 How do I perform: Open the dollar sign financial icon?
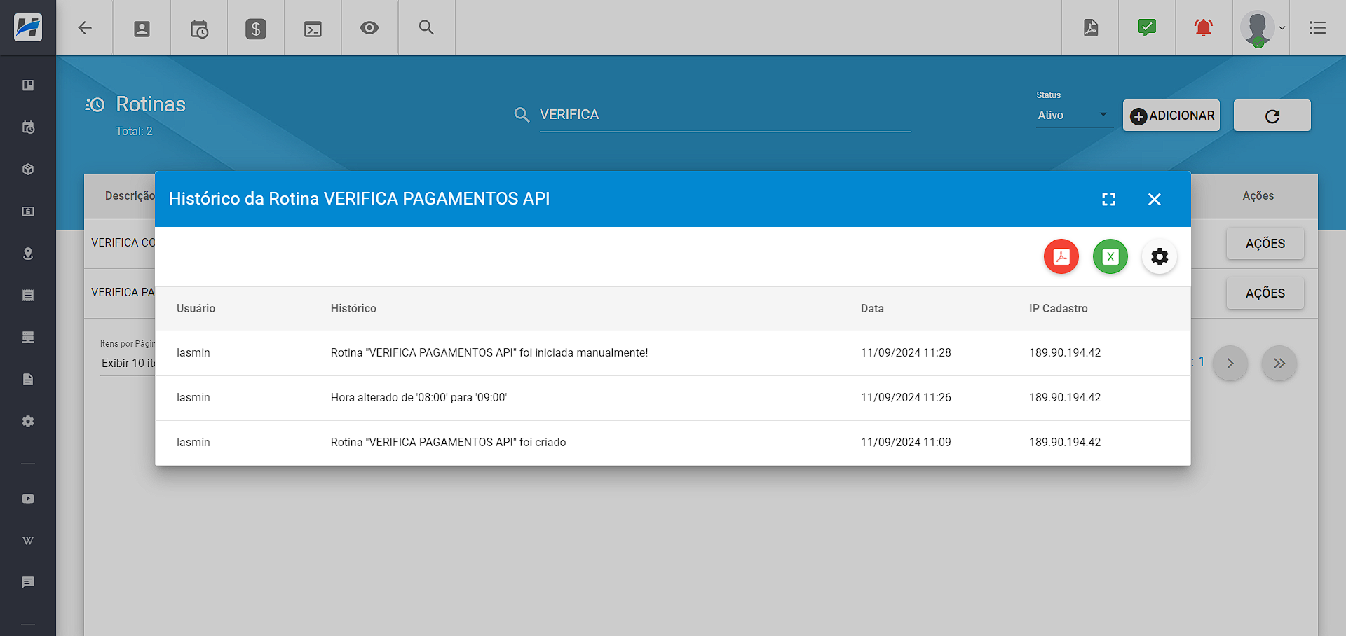click(x=256, y=29)
